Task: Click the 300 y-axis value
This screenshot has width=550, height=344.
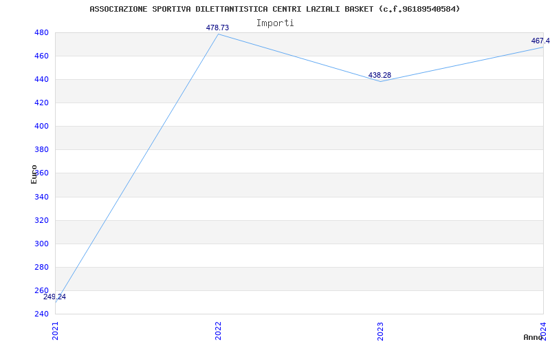Action: coord(41,244)
